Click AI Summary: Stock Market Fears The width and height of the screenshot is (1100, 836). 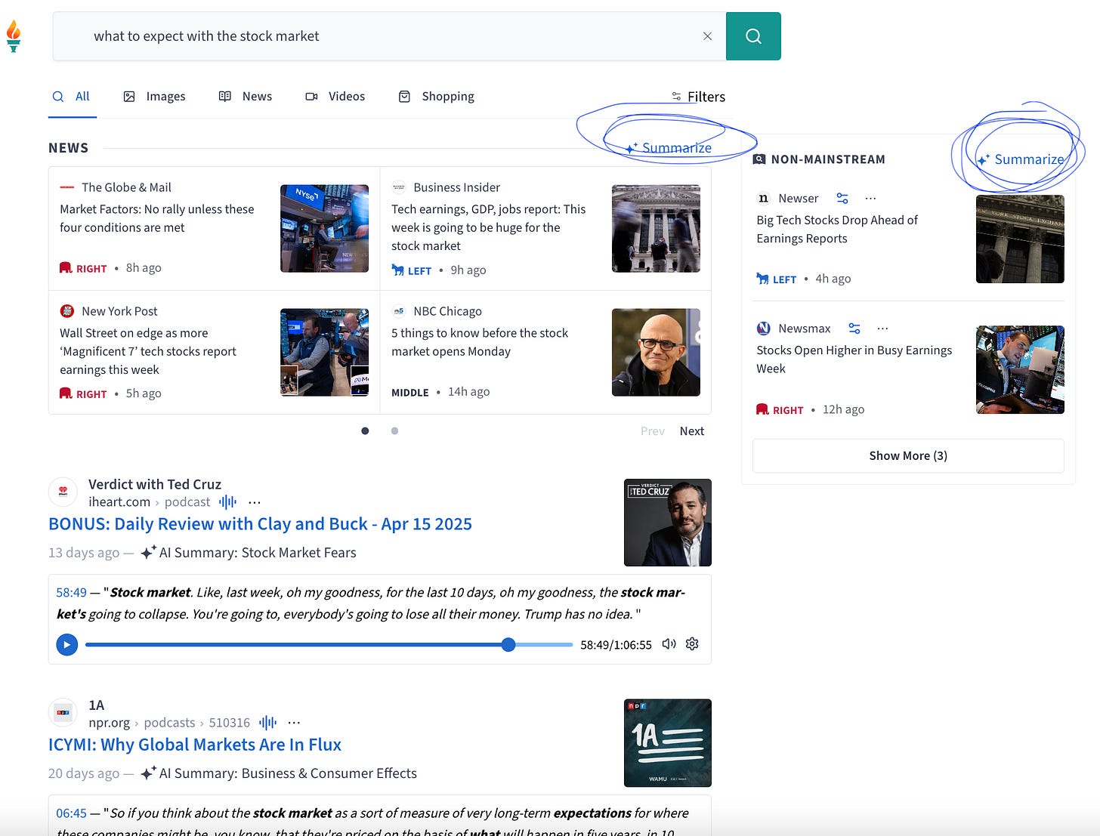[249, 553]
